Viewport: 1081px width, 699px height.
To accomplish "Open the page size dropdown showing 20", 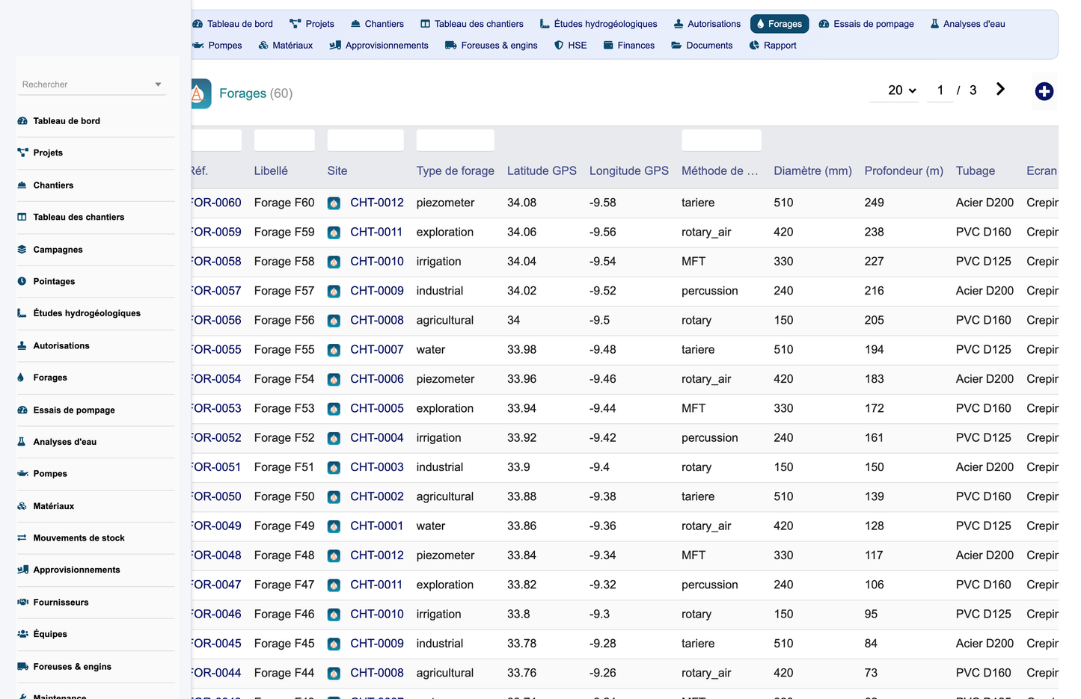I will coord(894,90).
